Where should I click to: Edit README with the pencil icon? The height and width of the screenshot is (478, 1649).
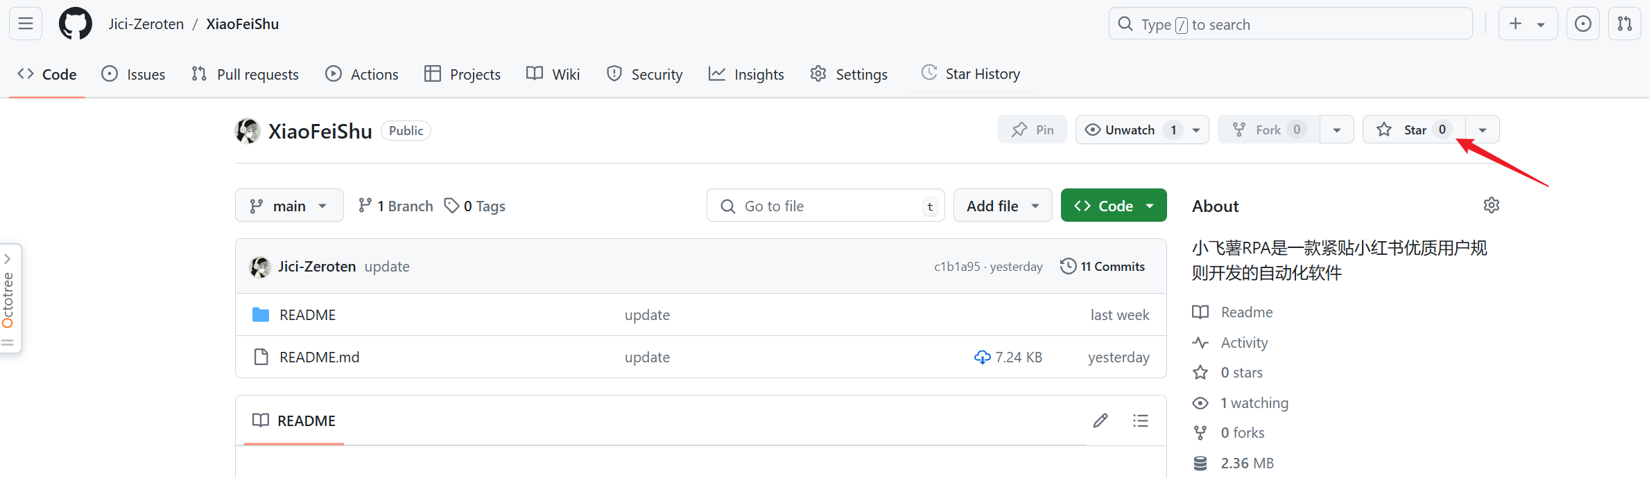[x=1100, y=421]
